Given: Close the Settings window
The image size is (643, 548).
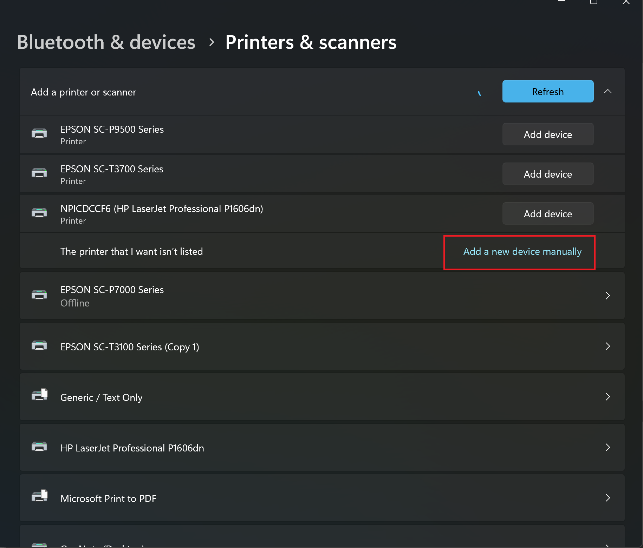Looking at the screenshot, I should click(x=626, y=2).
